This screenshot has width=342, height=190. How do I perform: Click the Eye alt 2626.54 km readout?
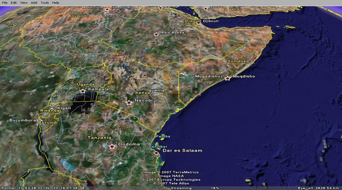pyautogui.click(x=318, y=188)
